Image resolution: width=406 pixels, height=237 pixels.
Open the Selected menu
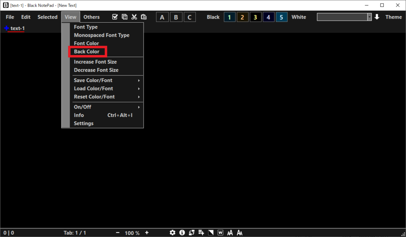[x=48, y=17]
